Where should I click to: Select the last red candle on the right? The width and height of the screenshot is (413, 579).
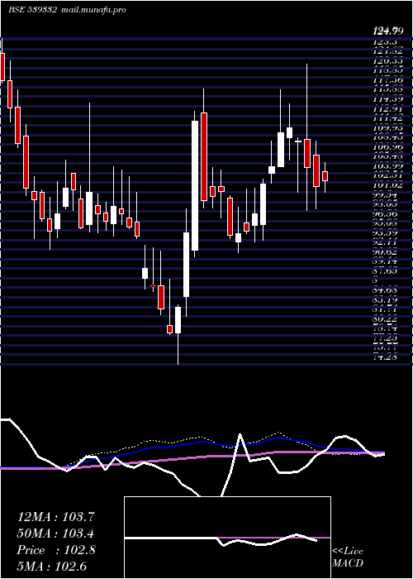[x=325, y=176]
